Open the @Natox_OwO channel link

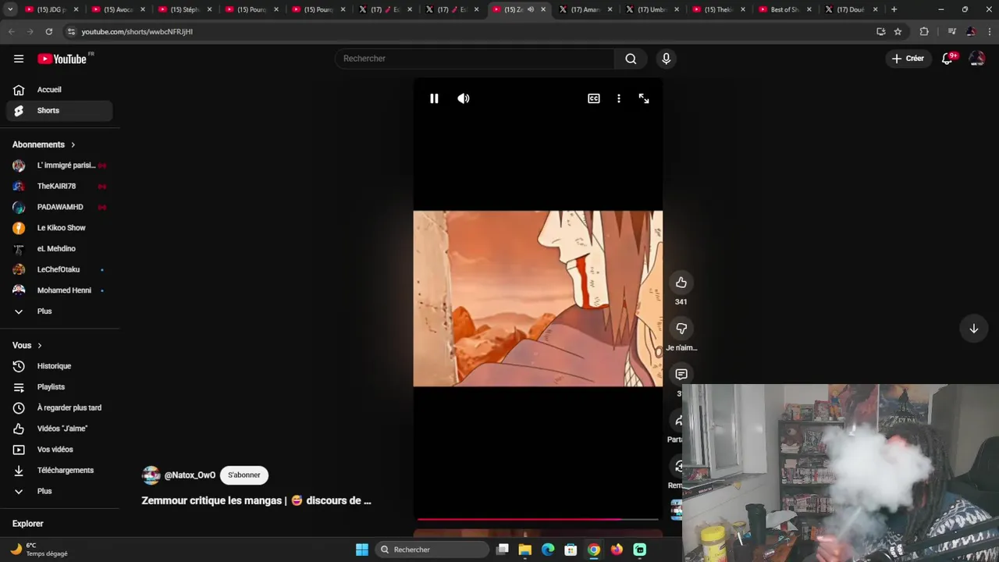pos(190,475)
